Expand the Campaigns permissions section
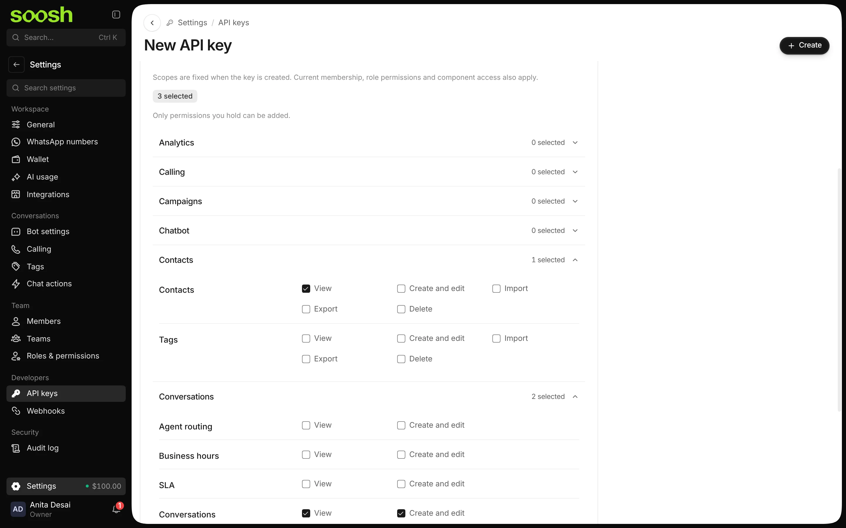Viewport: 846px width, 528px height. point(369,201)
